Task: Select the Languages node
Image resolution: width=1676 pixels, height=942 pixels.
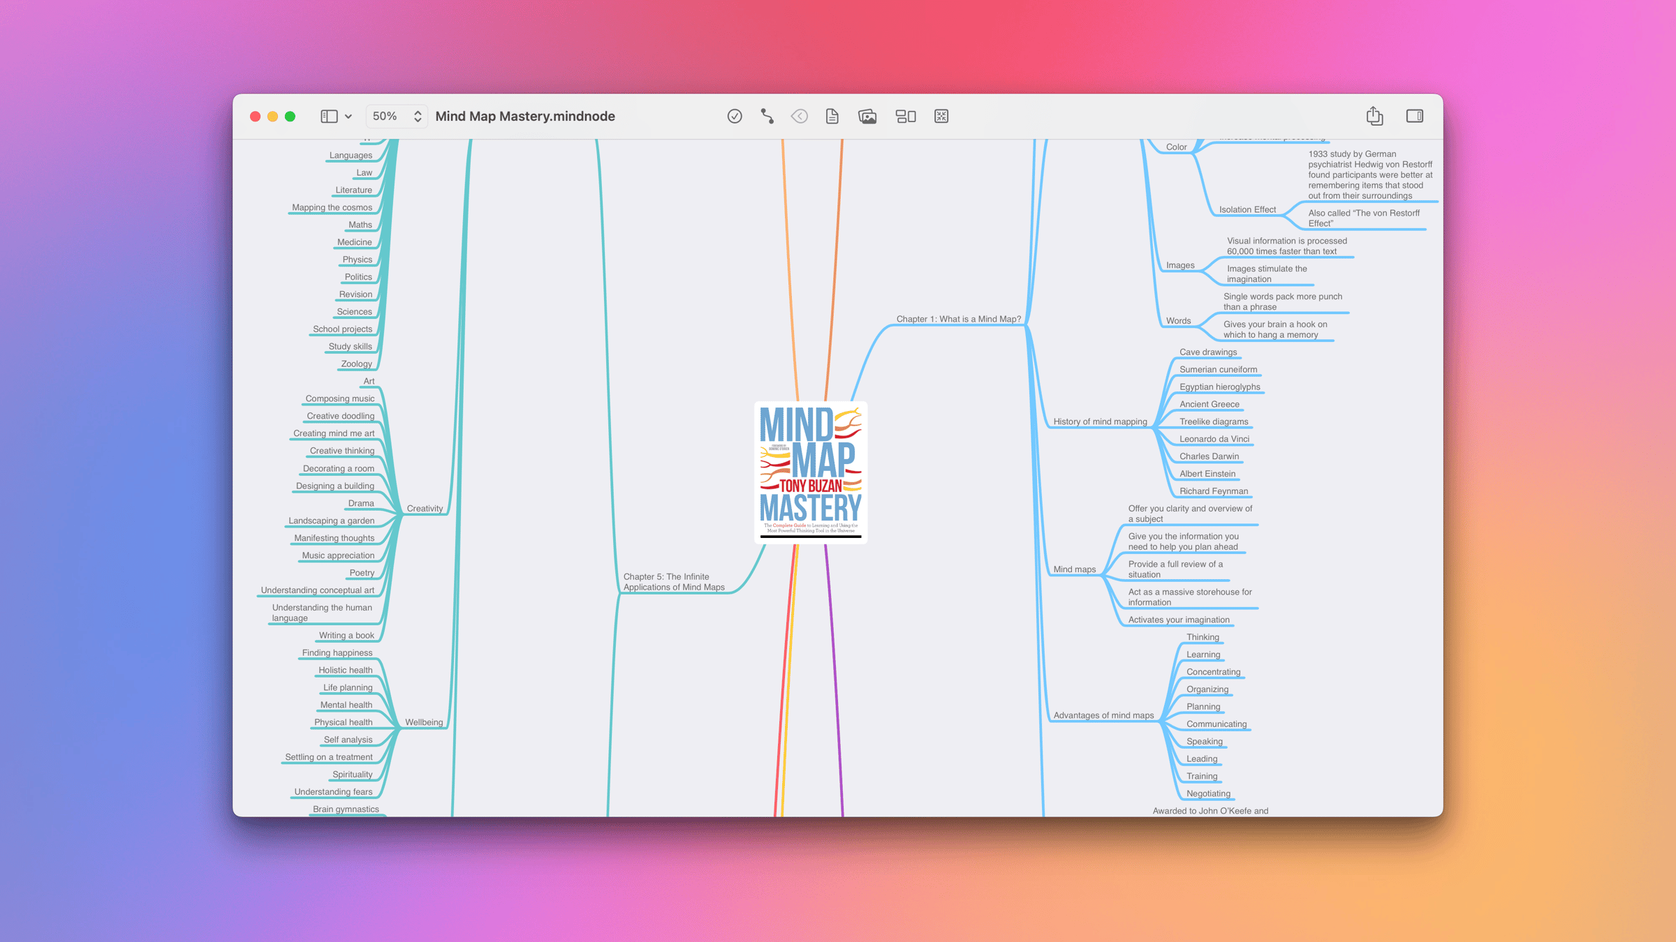Action: tap(351, 156)
